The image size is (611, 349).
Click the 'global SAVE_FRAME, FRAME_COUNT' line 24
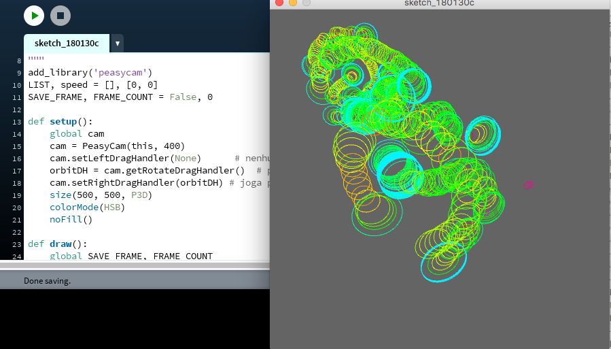(131, 256)
